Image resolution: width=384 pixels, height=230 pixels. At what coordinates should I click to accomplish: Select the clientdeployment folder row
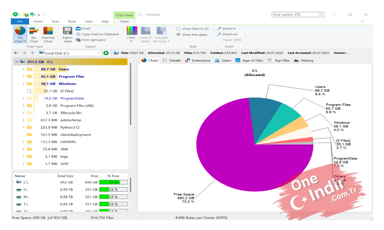pyautogui.click(x=70, y=135)
